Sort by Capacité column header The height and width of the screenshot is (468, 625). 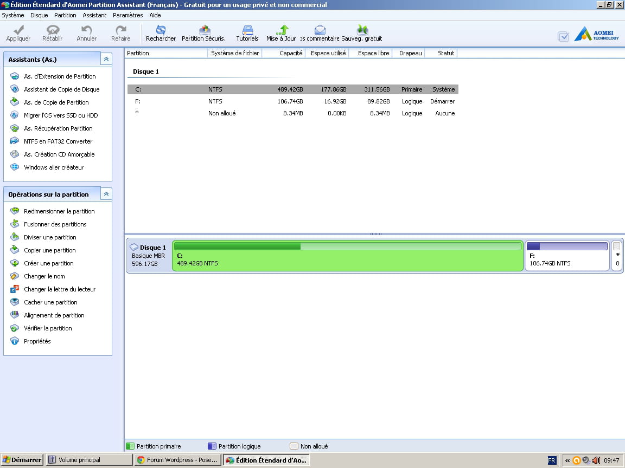pos(283,53)
